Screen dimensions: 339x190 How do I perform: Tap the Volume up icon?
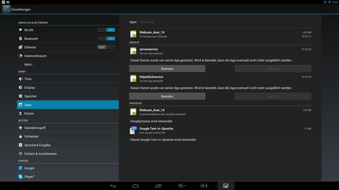coord(204,186)
